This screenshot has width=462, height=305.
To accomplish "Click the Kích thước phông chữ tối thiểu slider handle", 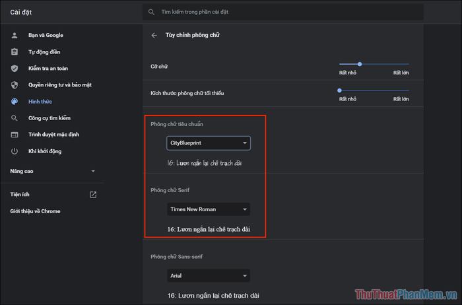I will click(339, 90).
